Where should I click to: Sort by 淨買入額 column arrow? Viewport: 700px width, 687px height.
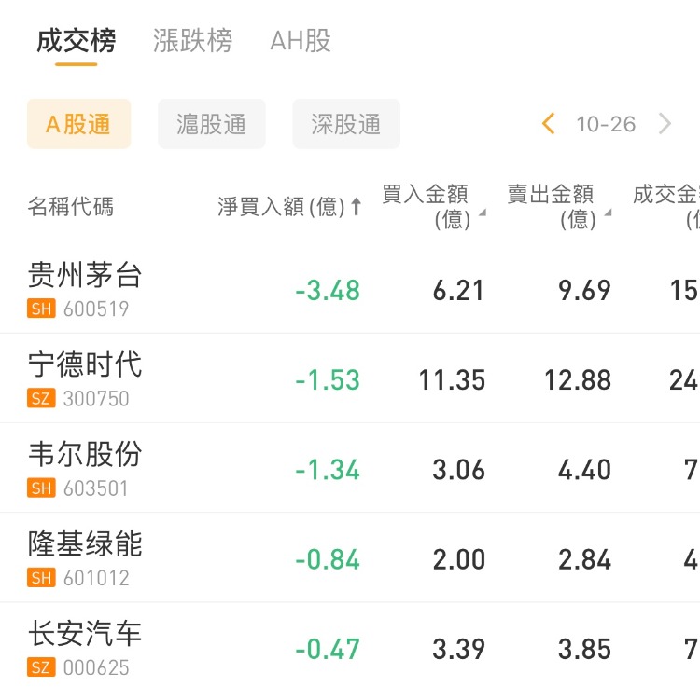356,207
